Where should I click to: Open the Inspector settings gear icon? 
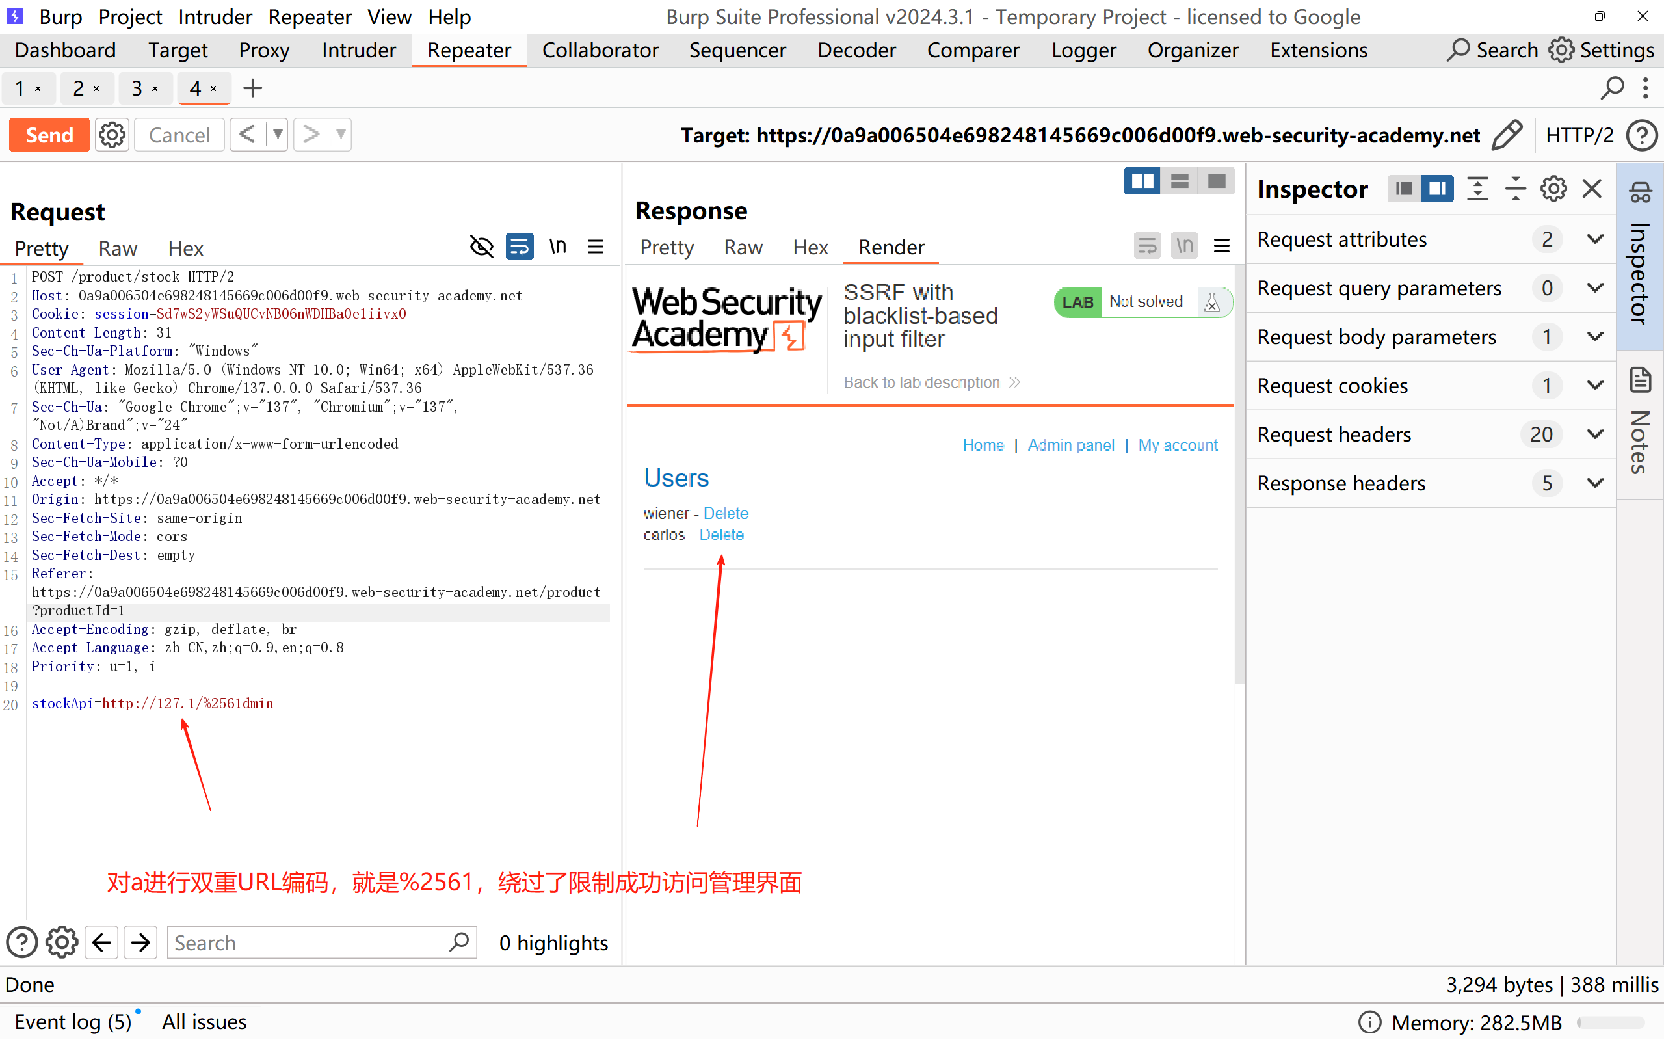[x=1553, y=189]
